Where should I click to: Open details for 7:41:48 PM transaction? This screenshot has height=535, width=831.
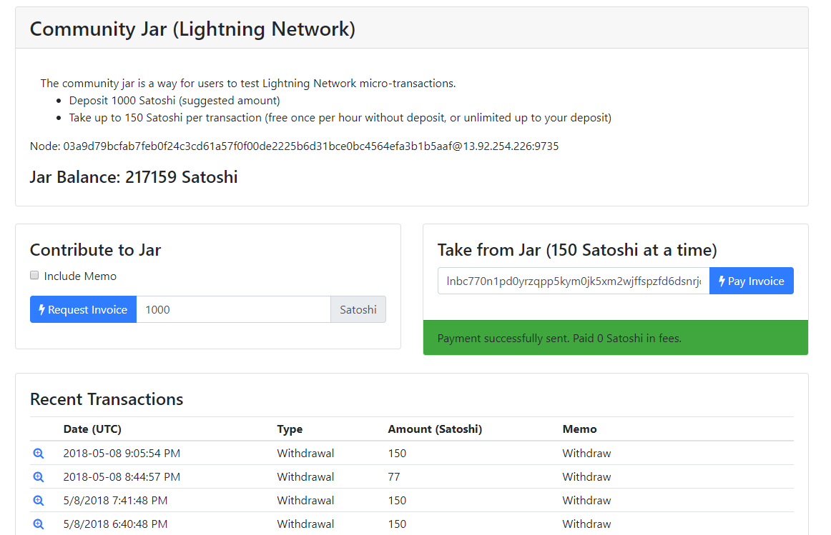pyautogui.click(x=39, y=501)
